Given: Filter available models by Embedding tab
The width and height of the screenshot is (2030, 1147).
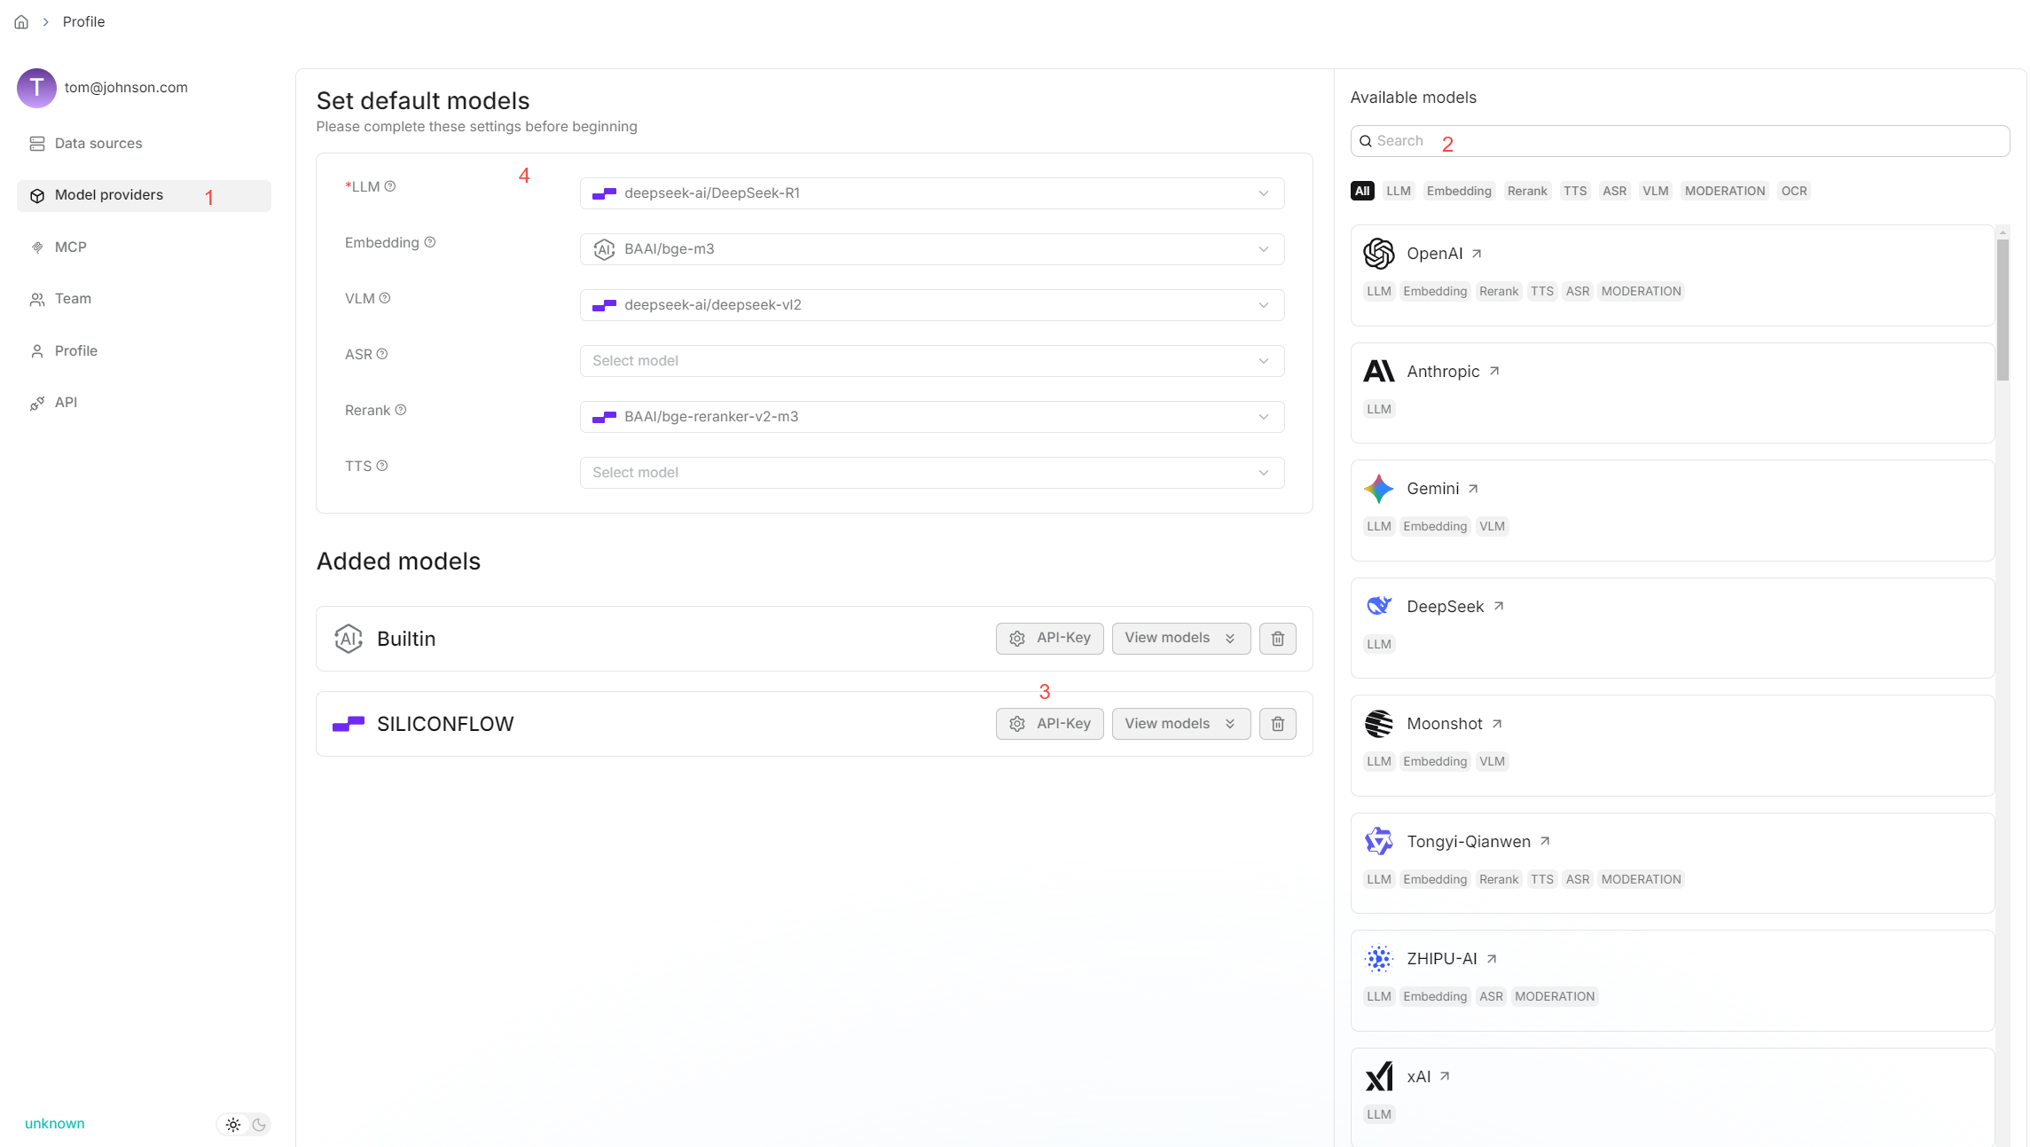Looking at the screenshot, I should pyautogui.click(x=1459, y=191).
